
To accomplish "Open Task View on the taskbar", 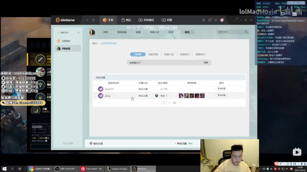I will point(20,169).
